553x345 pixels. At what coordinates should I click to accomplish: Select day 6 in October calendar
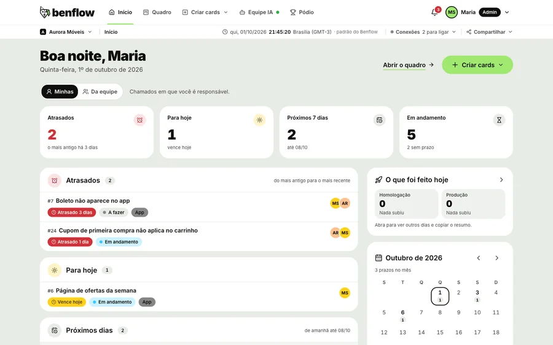[x=402, y=316]
